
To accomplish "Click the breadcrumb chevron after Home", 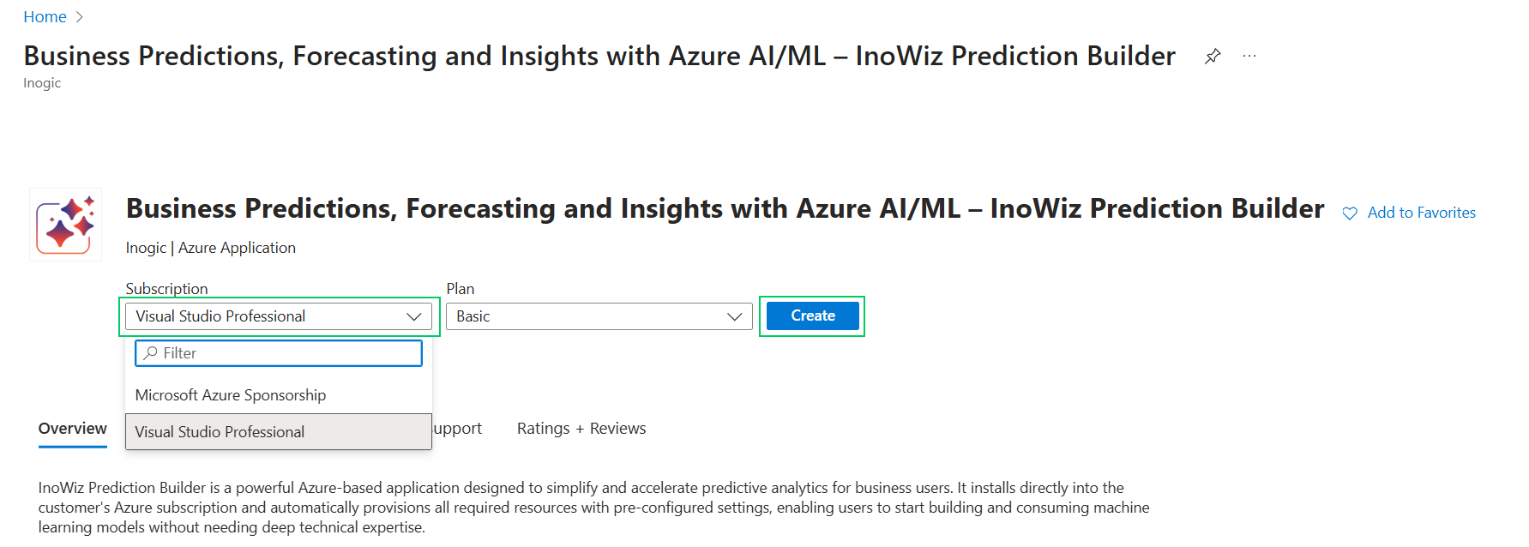I will click(80, 17).
